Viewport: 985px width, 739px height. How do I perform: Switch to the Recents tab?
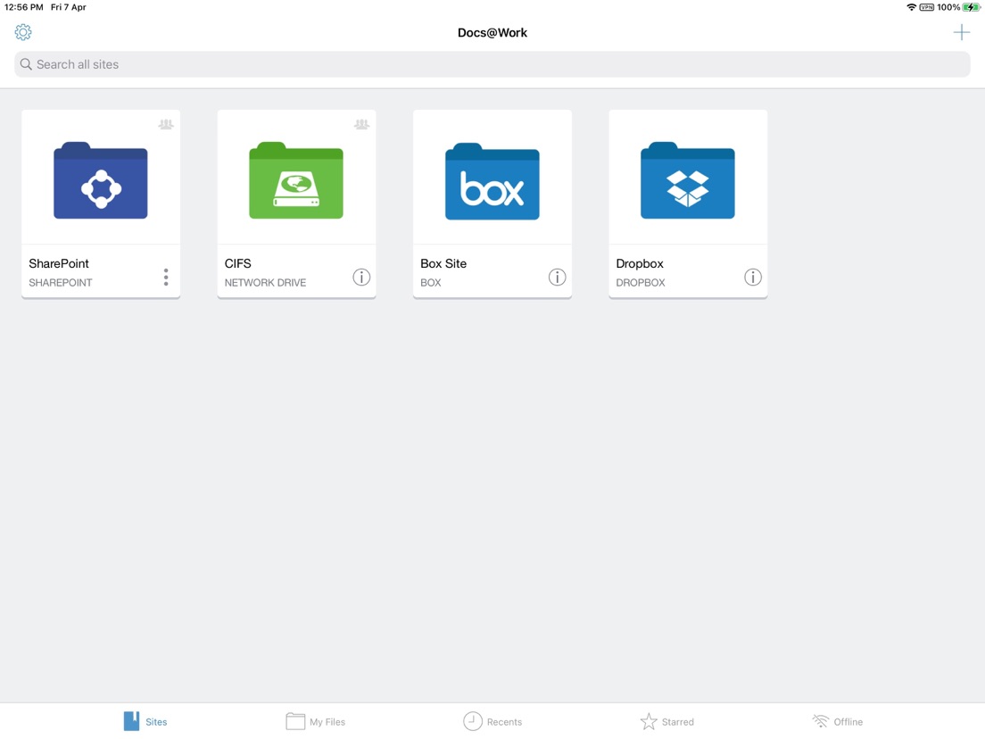click(x=492, y=721)
